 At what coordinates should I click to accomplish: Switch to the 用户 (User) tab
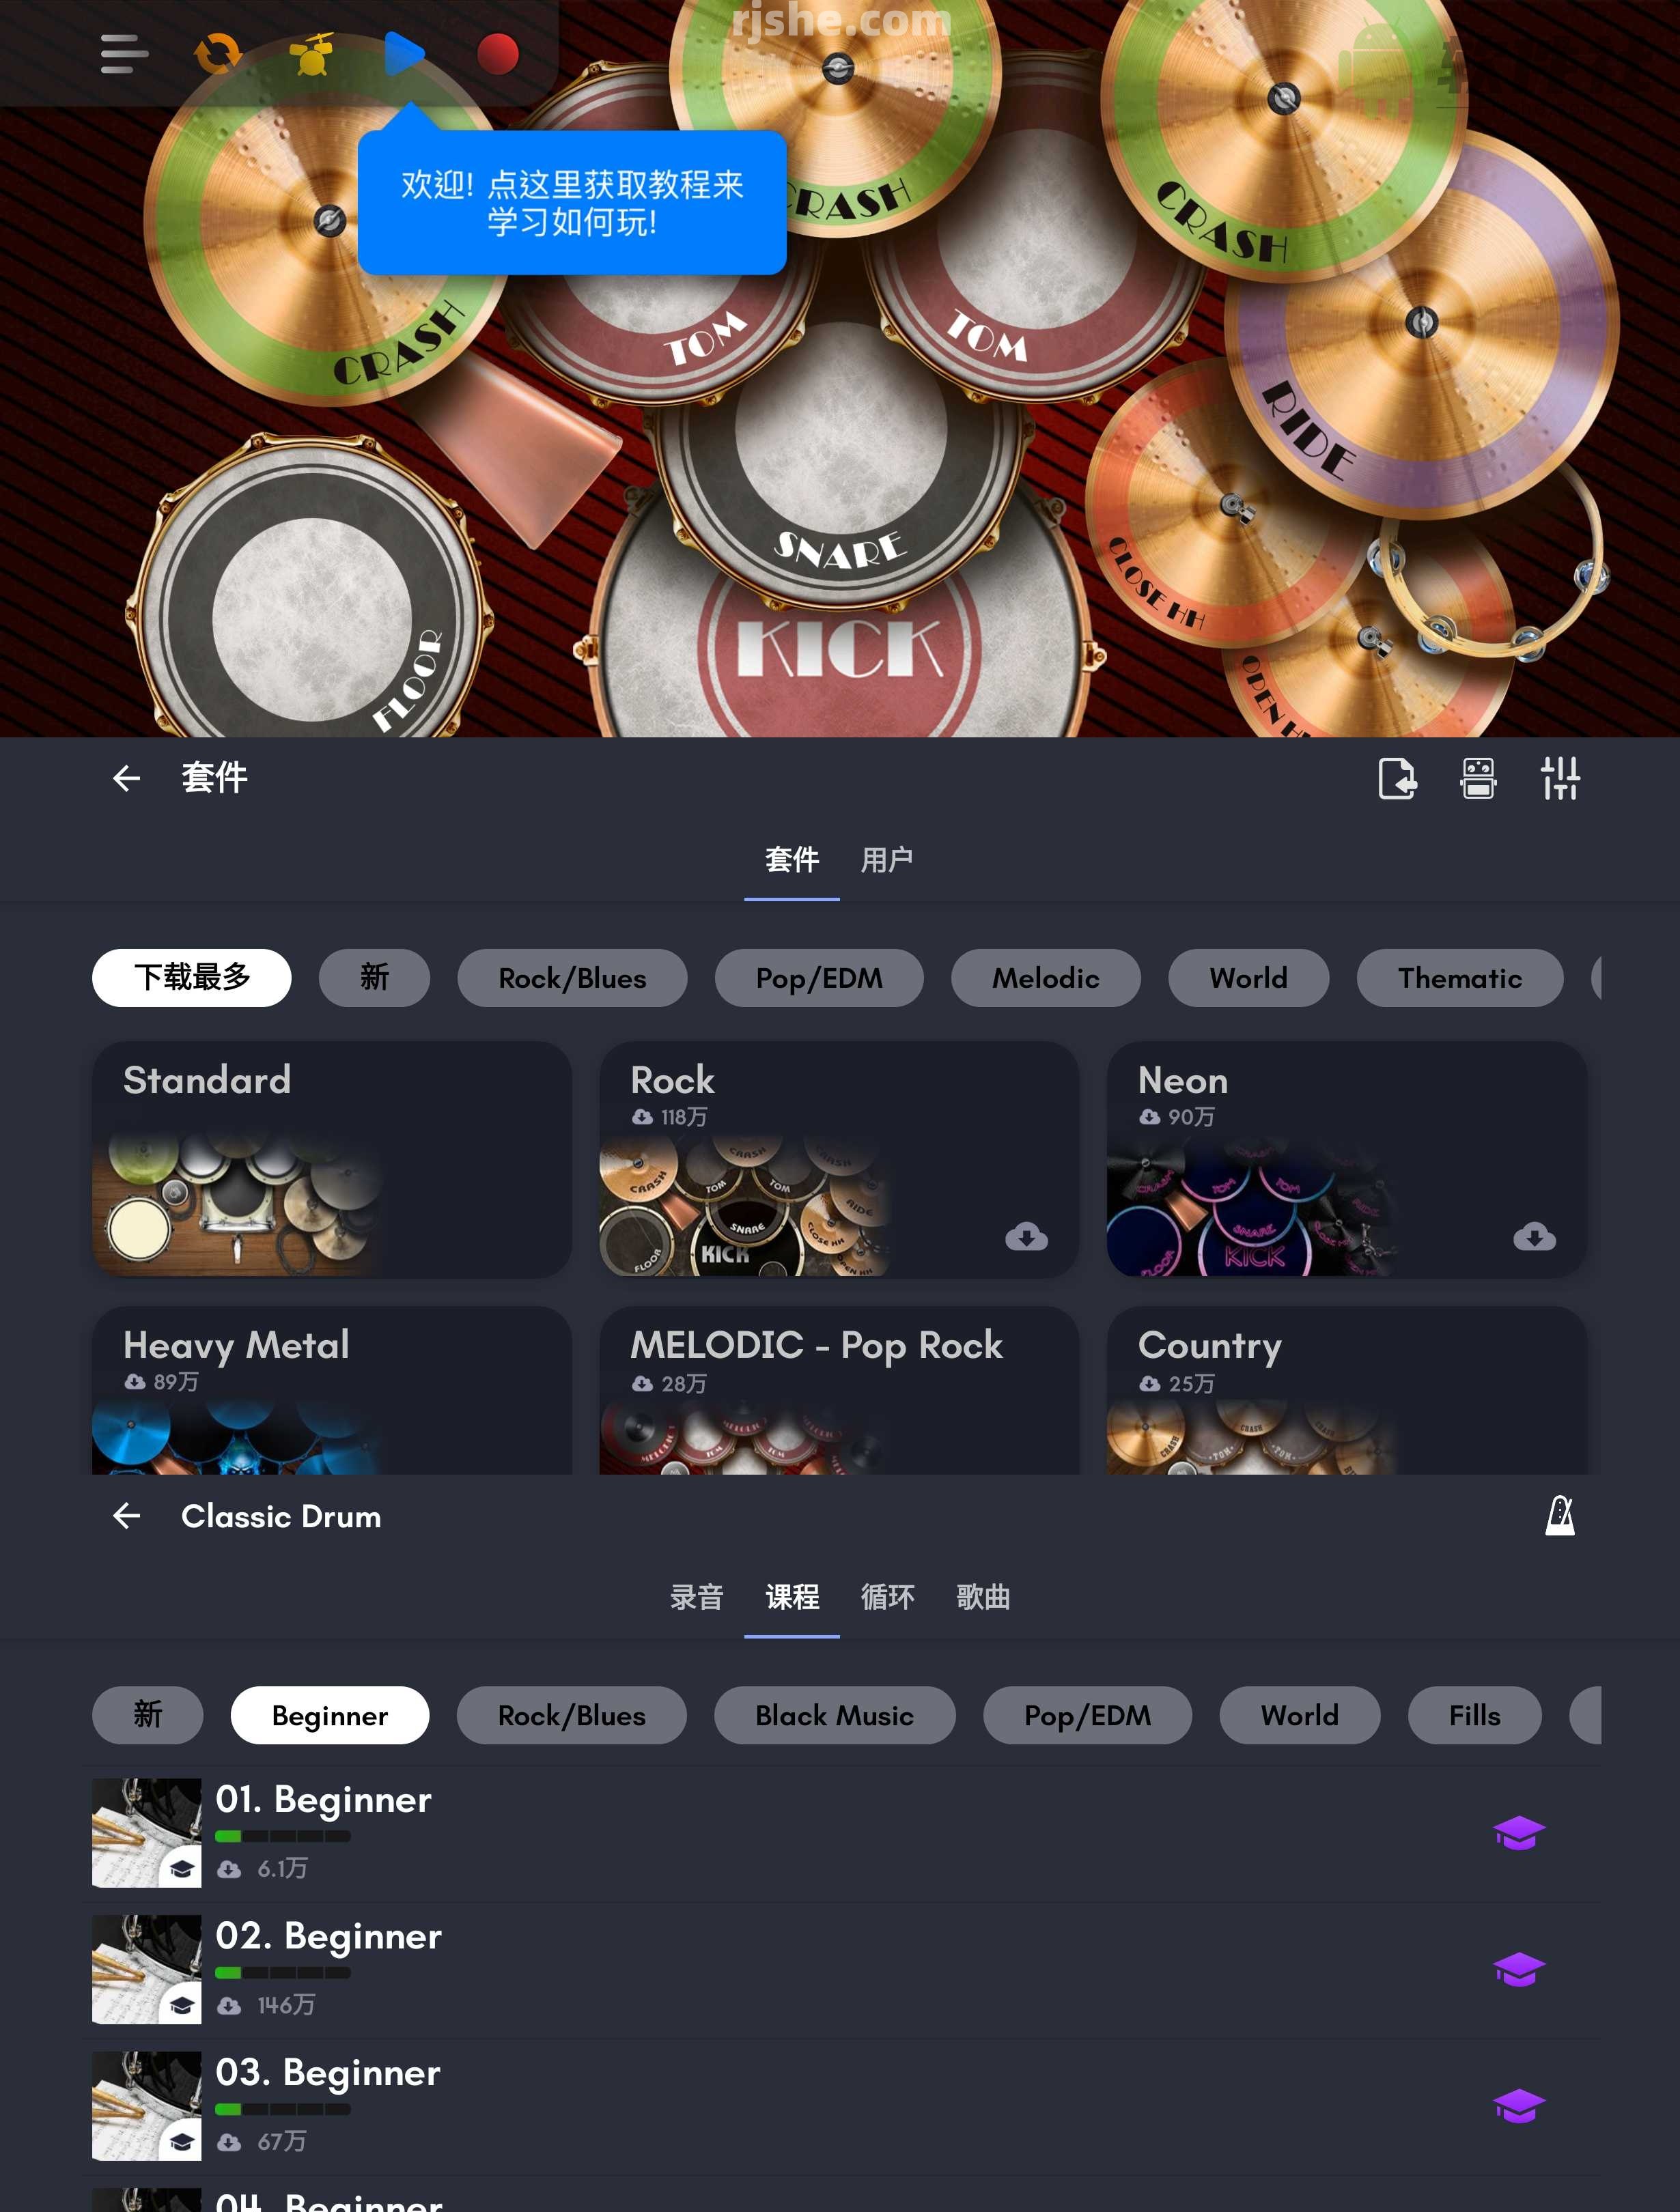[x=888, y=859]
